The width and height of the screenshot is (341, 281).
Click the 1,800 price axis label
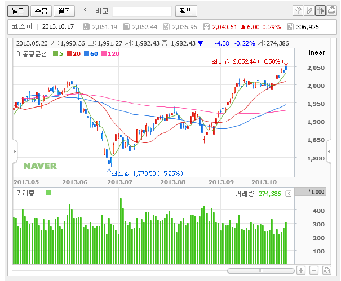click(x=316, y=158)
